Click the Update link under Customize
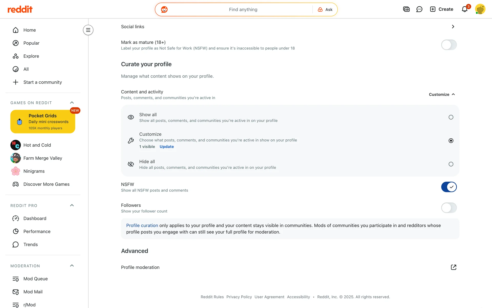The height and width of the screenshot is (308, 492). [x=167, y=147]
